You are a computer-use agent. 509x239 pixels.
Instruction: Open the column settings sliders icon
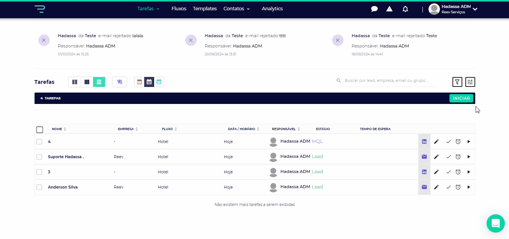click(470, 82)
